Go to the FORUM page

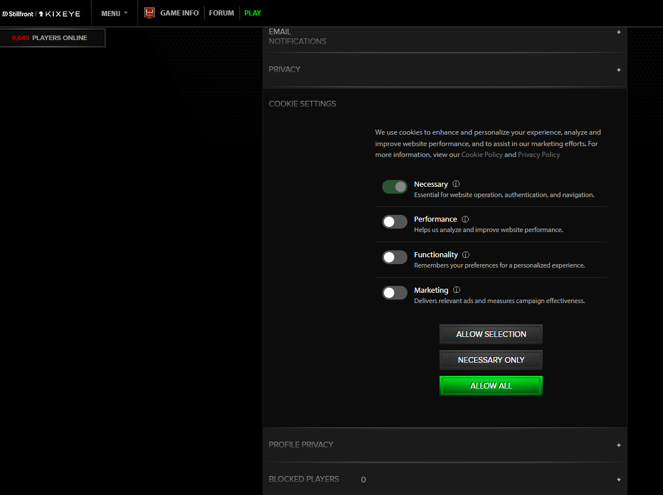click(x=221, y=13)
